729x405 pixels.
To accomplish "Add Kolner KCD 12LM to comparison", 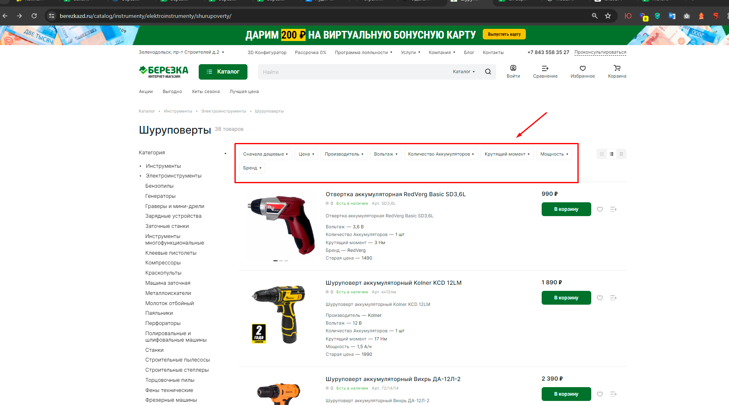I will coord(614,298).
